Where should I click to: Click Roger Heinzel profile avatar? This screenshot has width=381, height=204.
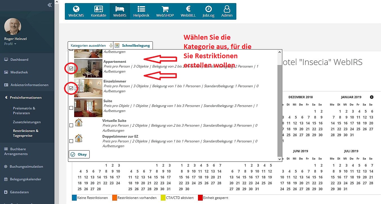tap(12, 26)
